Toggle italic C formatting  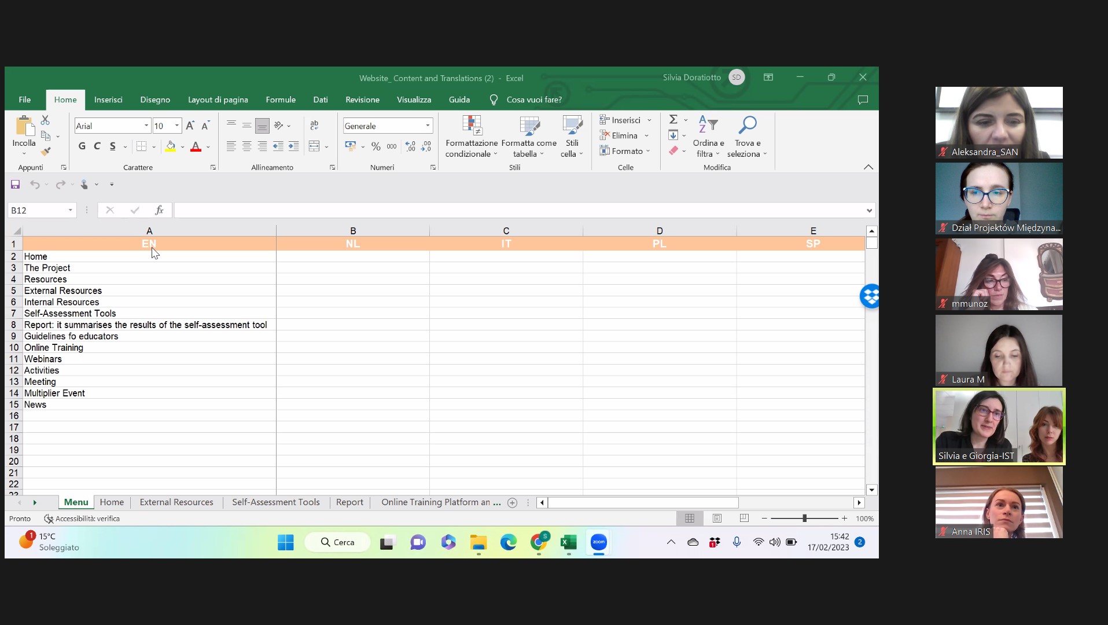[97, 146]
